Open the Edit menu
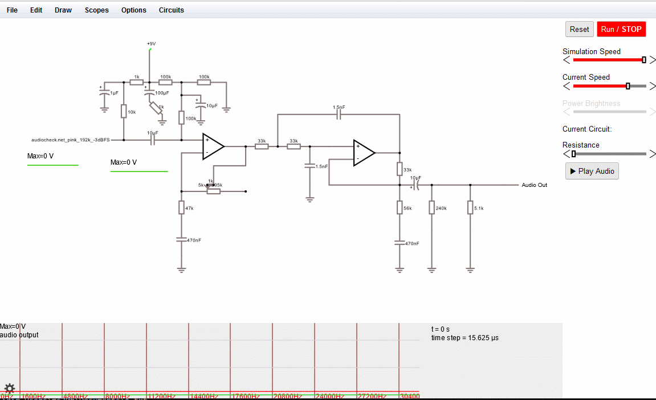656x400 pixels. pos(36,10)
